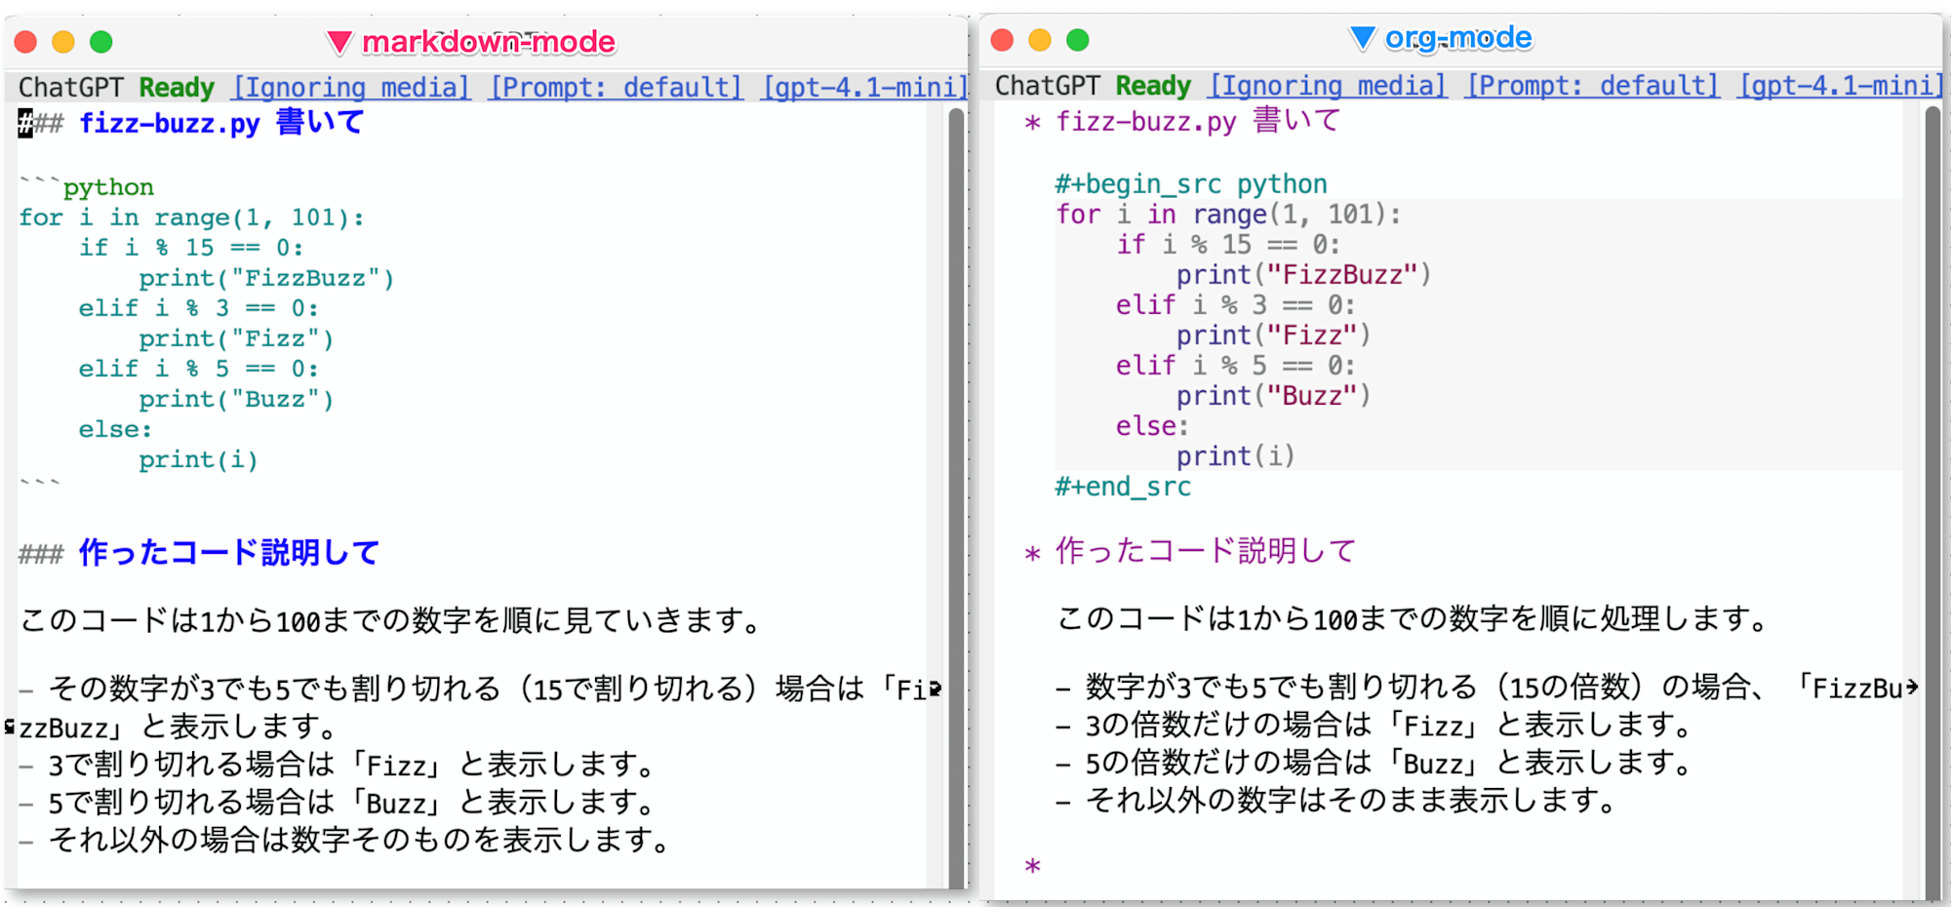Screen dimensions: 1951x907
Task: Click heading '作ったコード説明して' in org-mode window
Action: [1206, 551]
